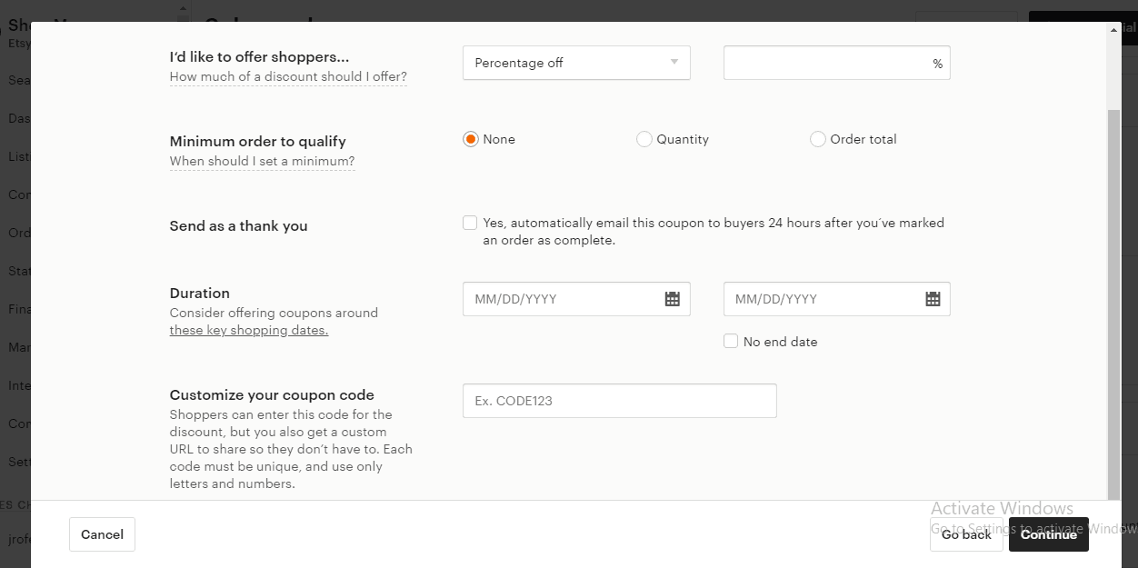Image resolution: width=1138 pixels, height=568 pixels.
Task: Open the 'When should I set a minimum?' link
Action: point(262,161)
